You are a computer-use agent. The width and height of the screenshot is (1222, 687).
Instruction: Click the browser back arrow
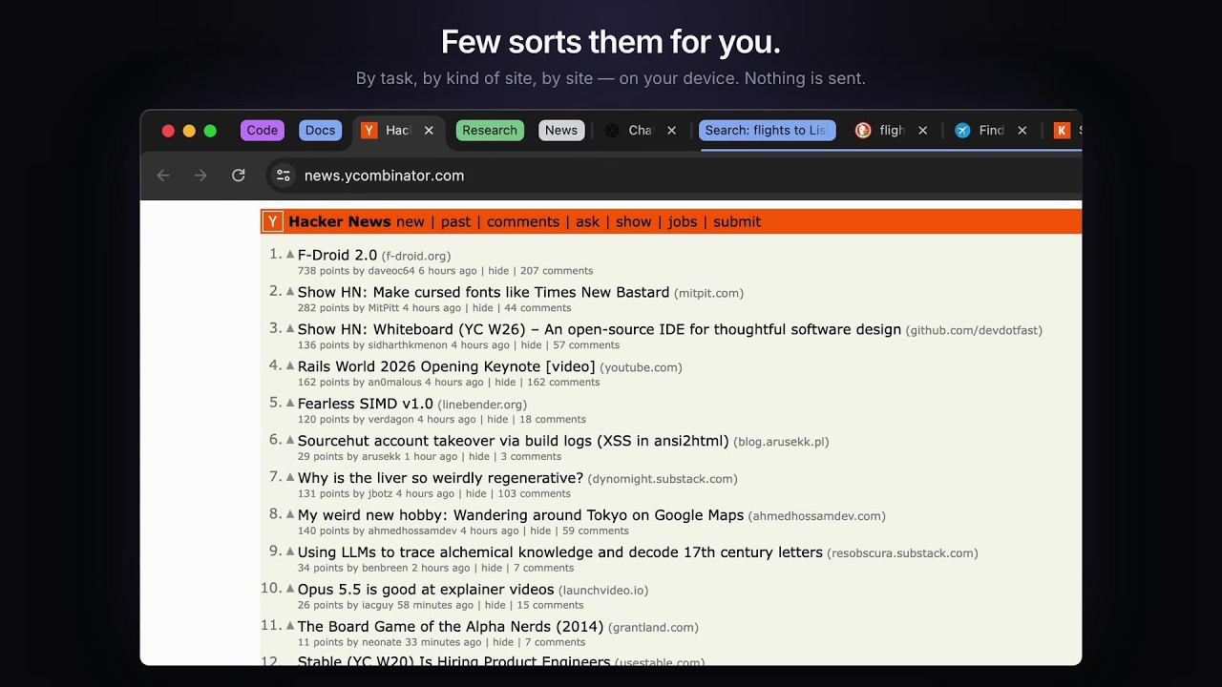coord(163,176)
